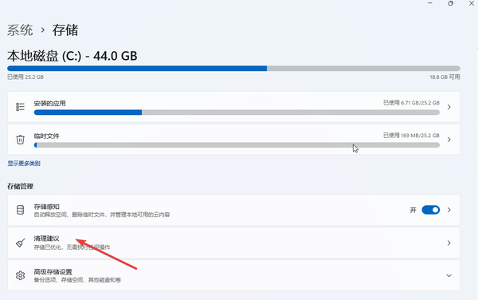Click the temporary files trash can icon
Screen dimensions: 478x300
pos(20,140)
